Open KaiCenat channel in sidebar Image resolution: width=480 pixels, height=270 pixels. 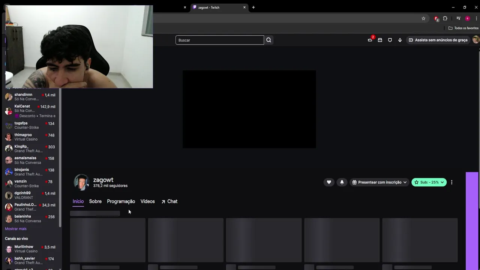tap(30, 111)
